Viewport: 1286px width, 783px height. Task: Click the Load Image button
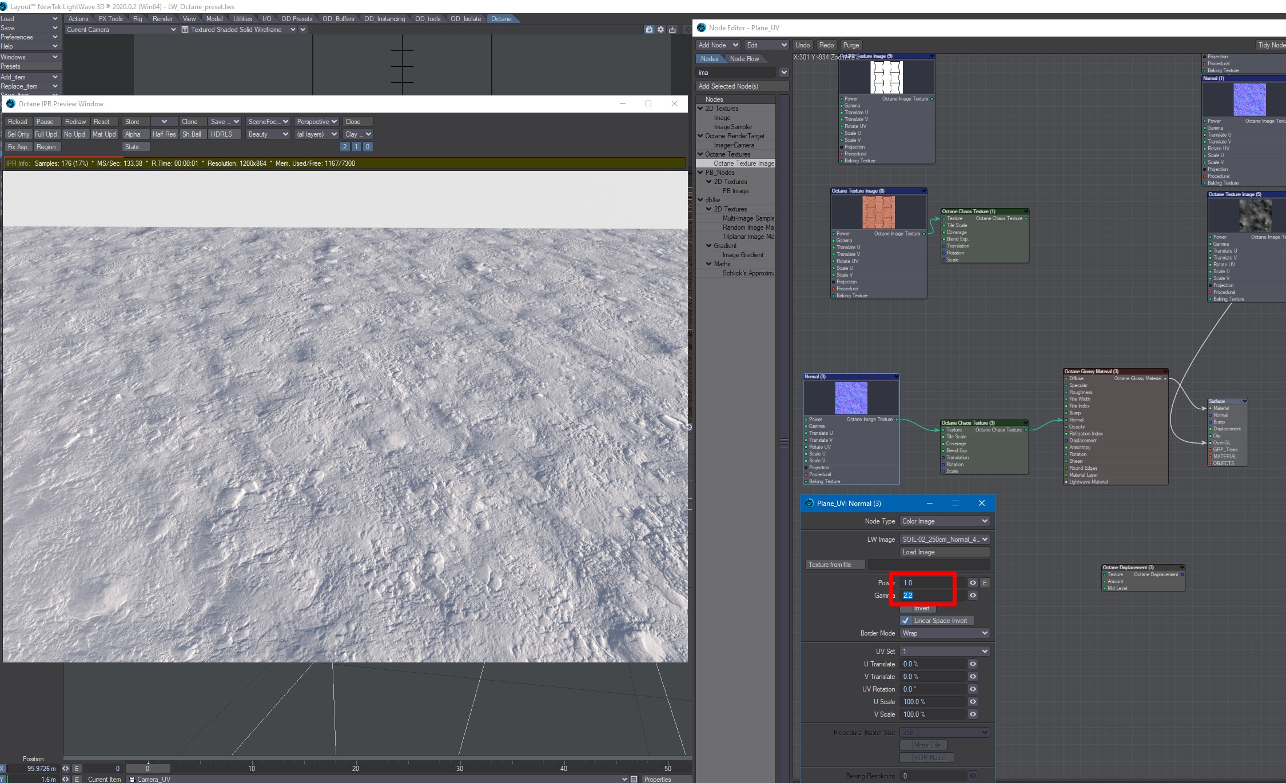944,552
